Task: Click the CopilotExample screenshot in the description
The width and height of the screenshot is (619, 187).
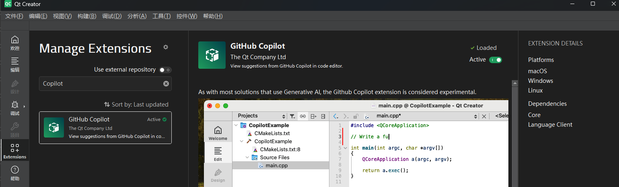Action: pyautogui.click(x=353, y=143)
